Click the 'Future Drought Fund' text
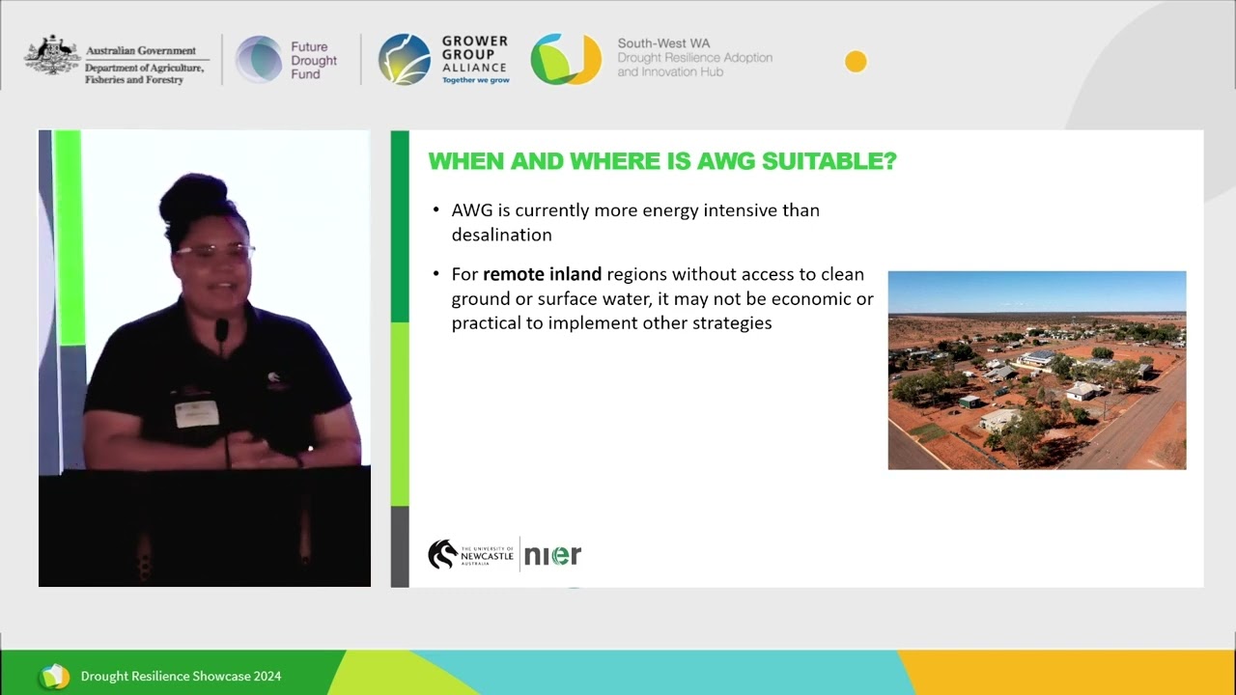 314,60
